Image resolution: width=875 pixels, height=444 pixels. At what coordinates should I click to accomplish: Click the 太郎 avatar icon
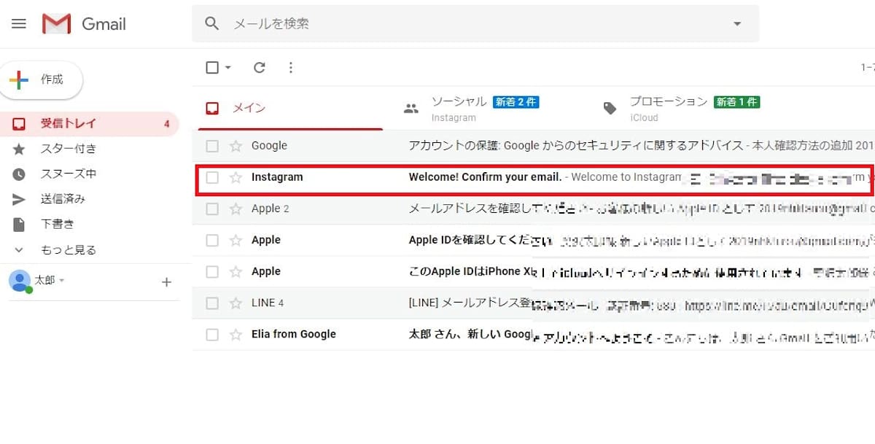tap(20, 281)
